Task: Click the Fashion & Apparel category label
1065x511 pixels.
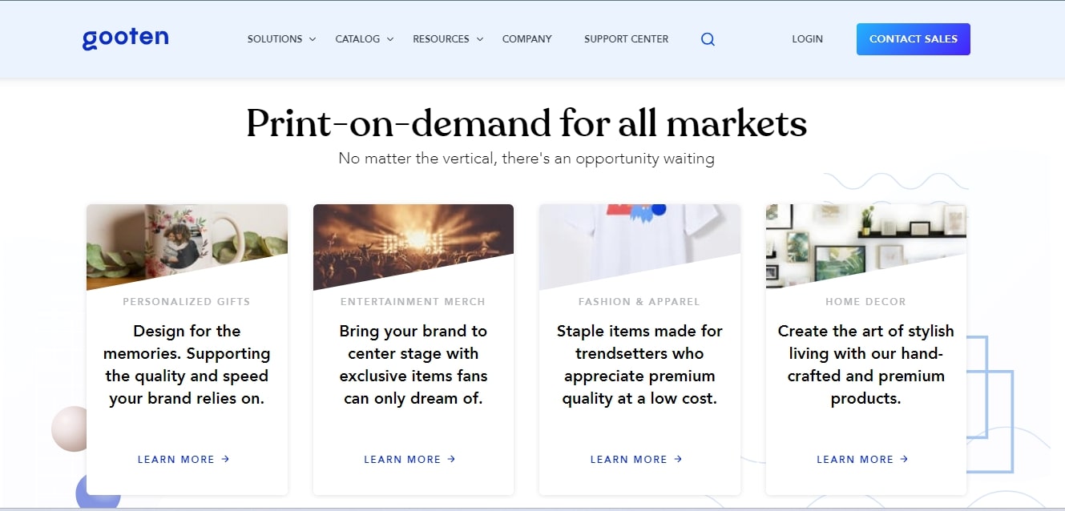Action: coord(639,302)
